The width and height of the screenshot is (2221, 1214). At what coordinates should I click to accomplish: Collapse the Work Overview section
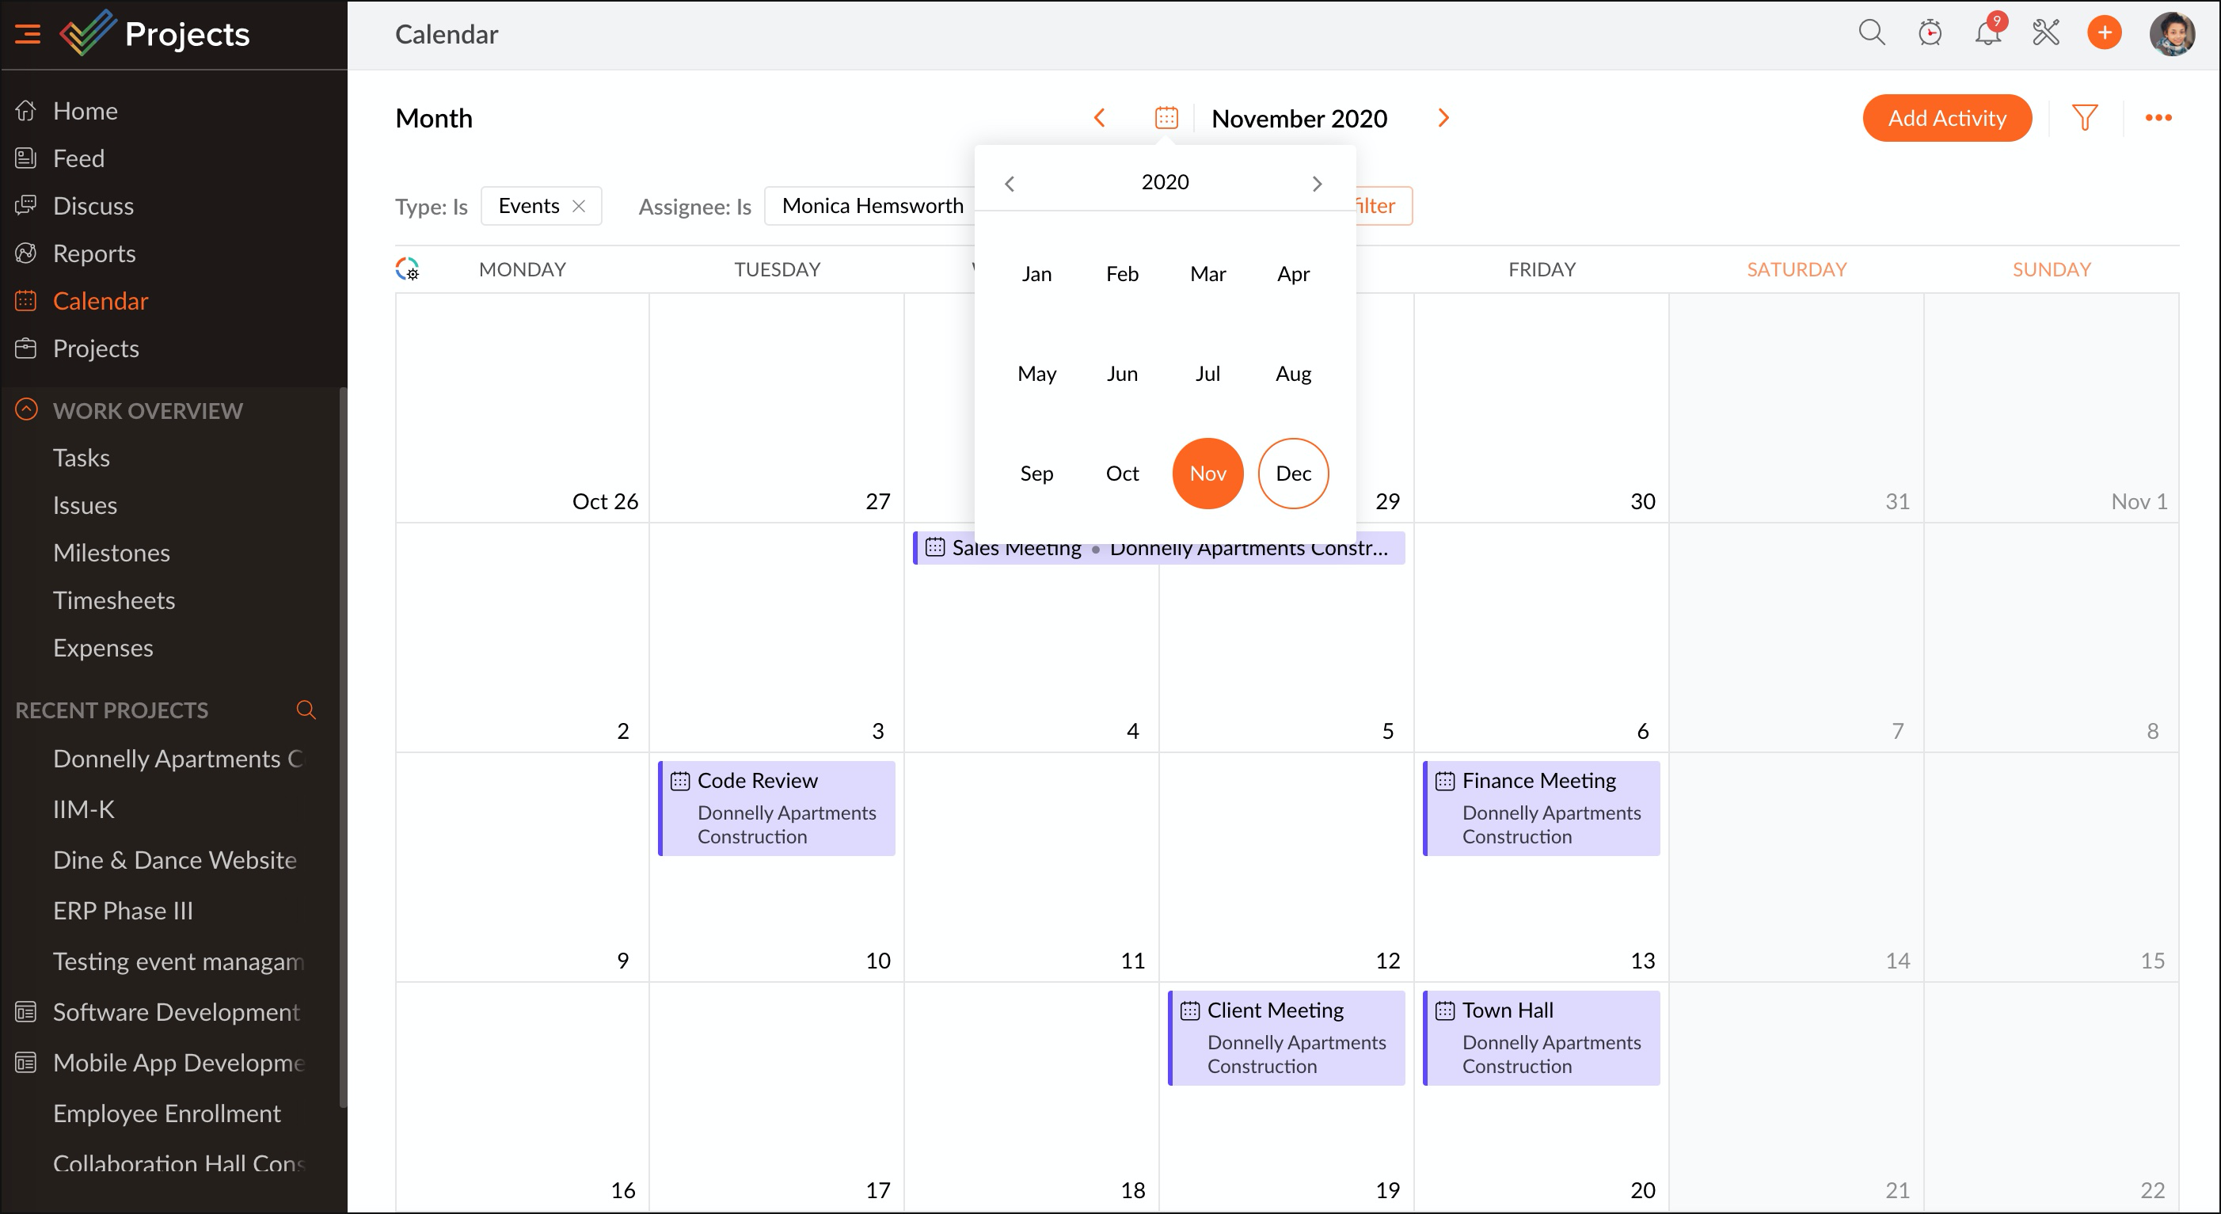tap(27, 409)
